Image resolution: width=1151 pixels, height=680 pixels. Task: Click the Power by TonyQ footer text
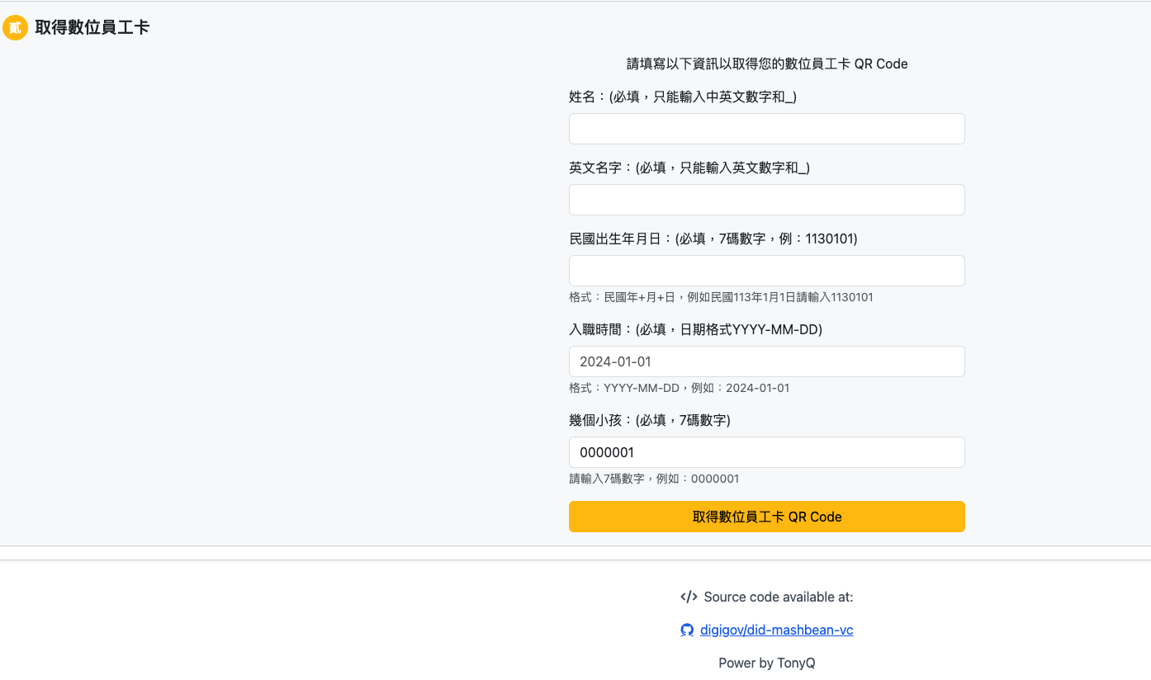pyautogui.click(x=766, y=663)
